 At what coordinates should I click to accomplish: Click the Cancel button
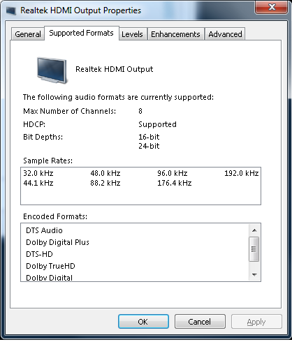pos(200,322)
